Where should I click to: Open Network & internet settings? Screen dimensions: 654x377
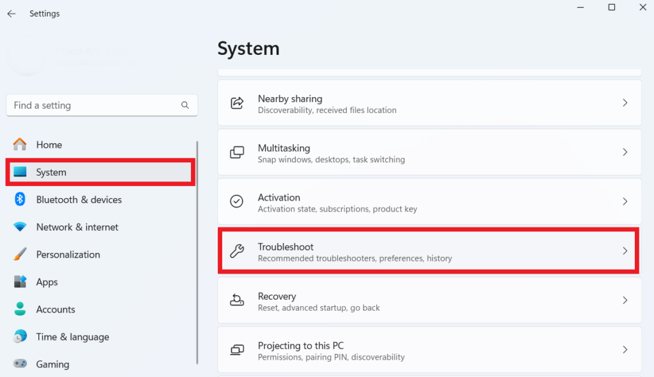(77, 227)
